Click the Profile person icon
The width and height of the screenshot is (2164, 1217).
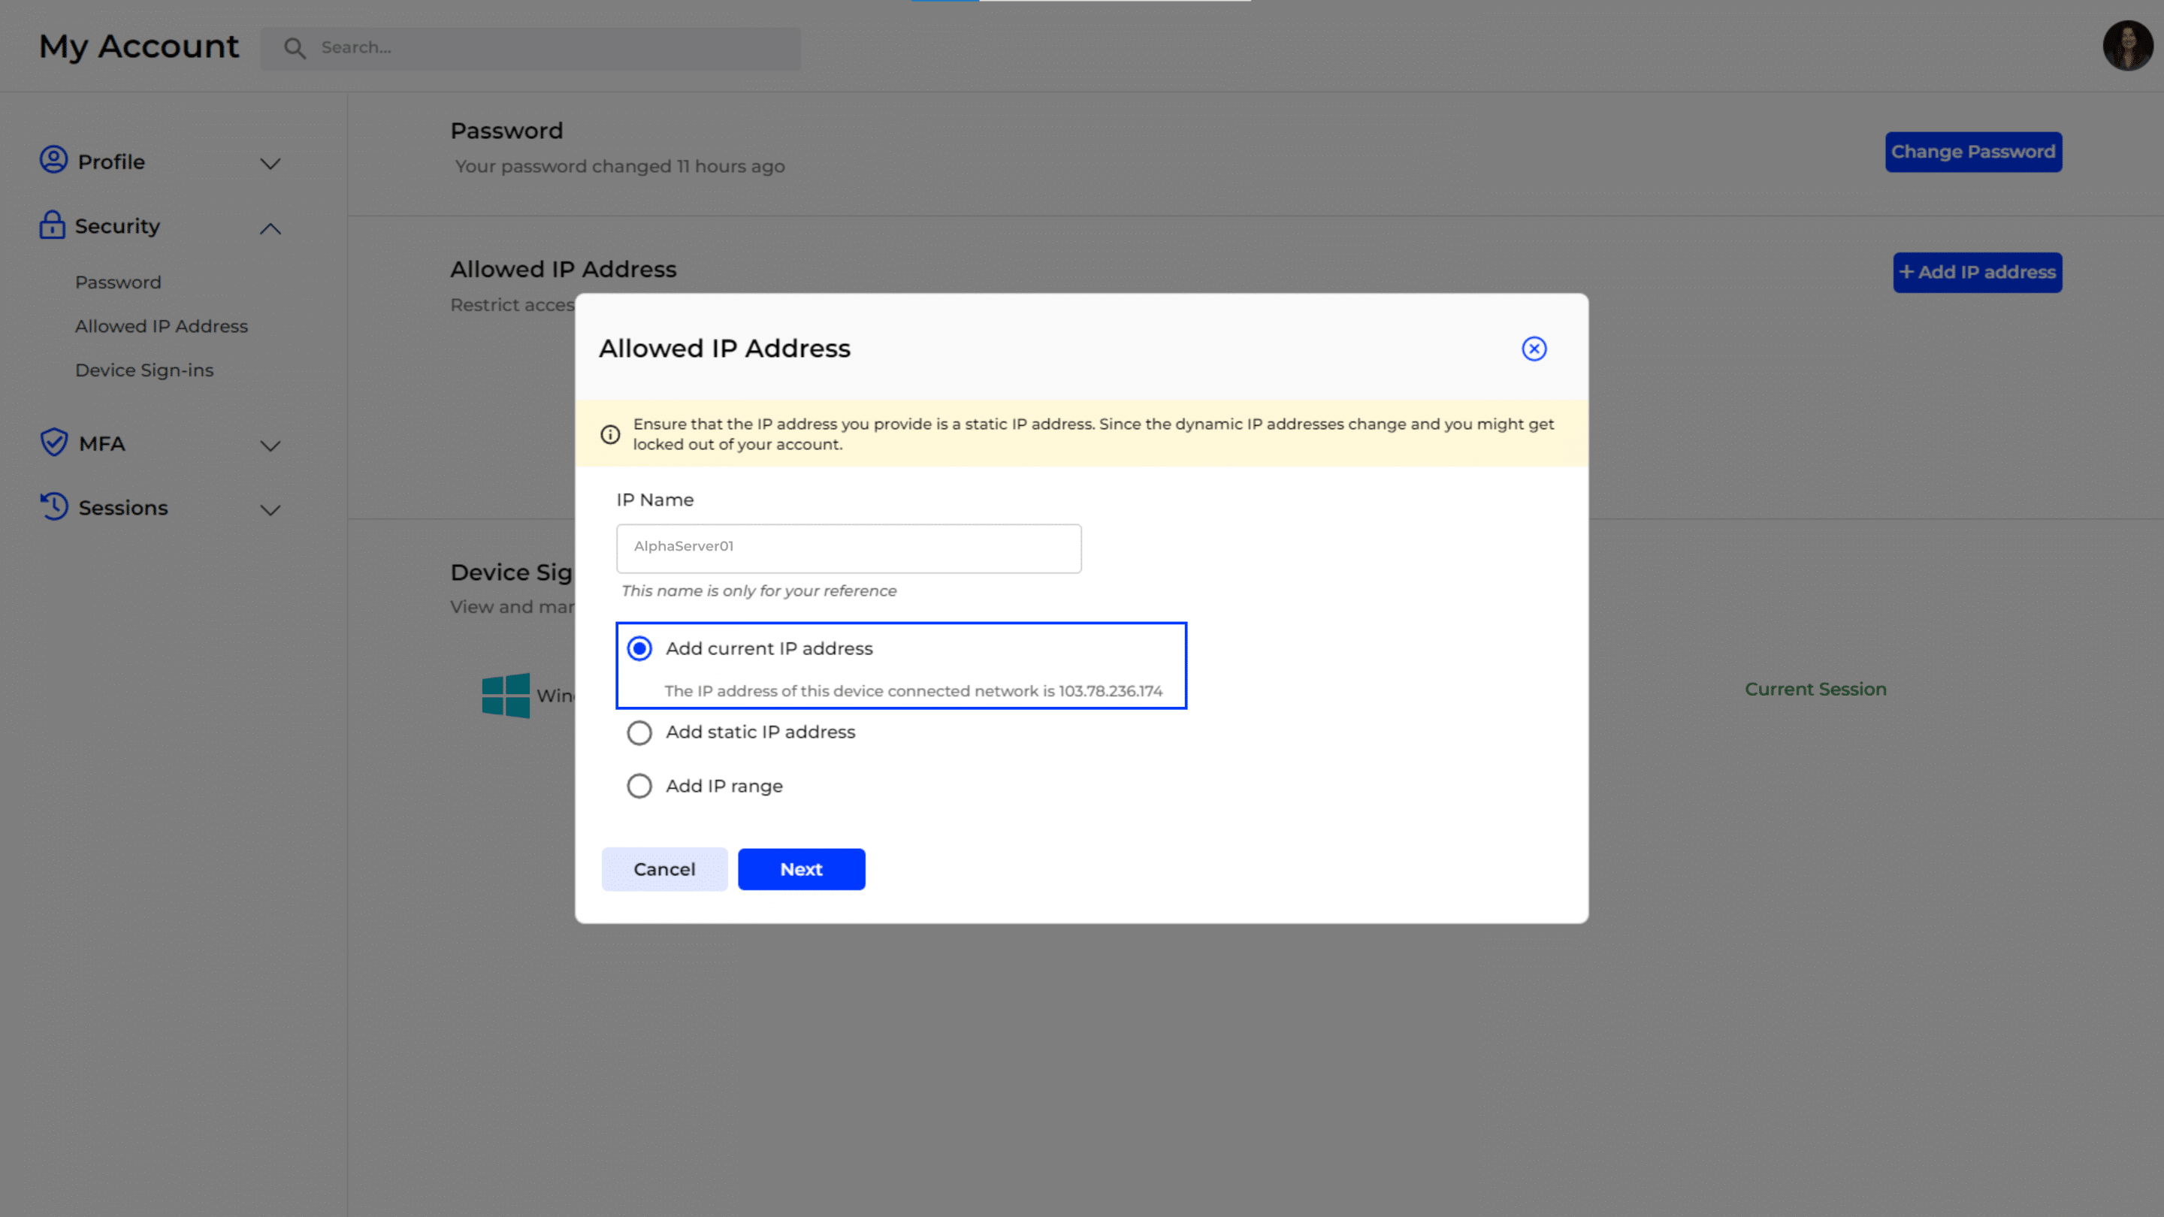click(x=54, y=159)
